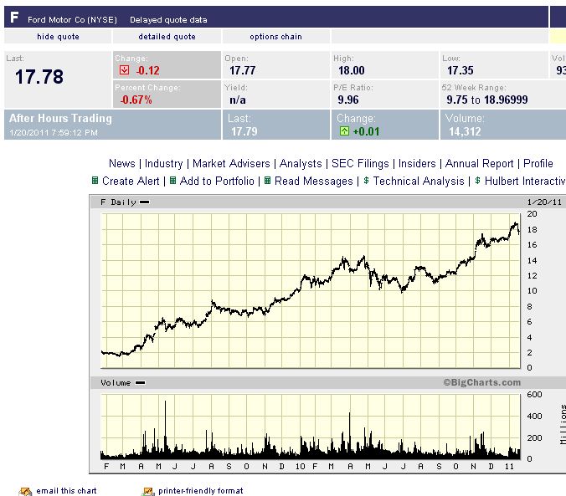
Task: Click the open price 17.77
Action: click(243, 70)
